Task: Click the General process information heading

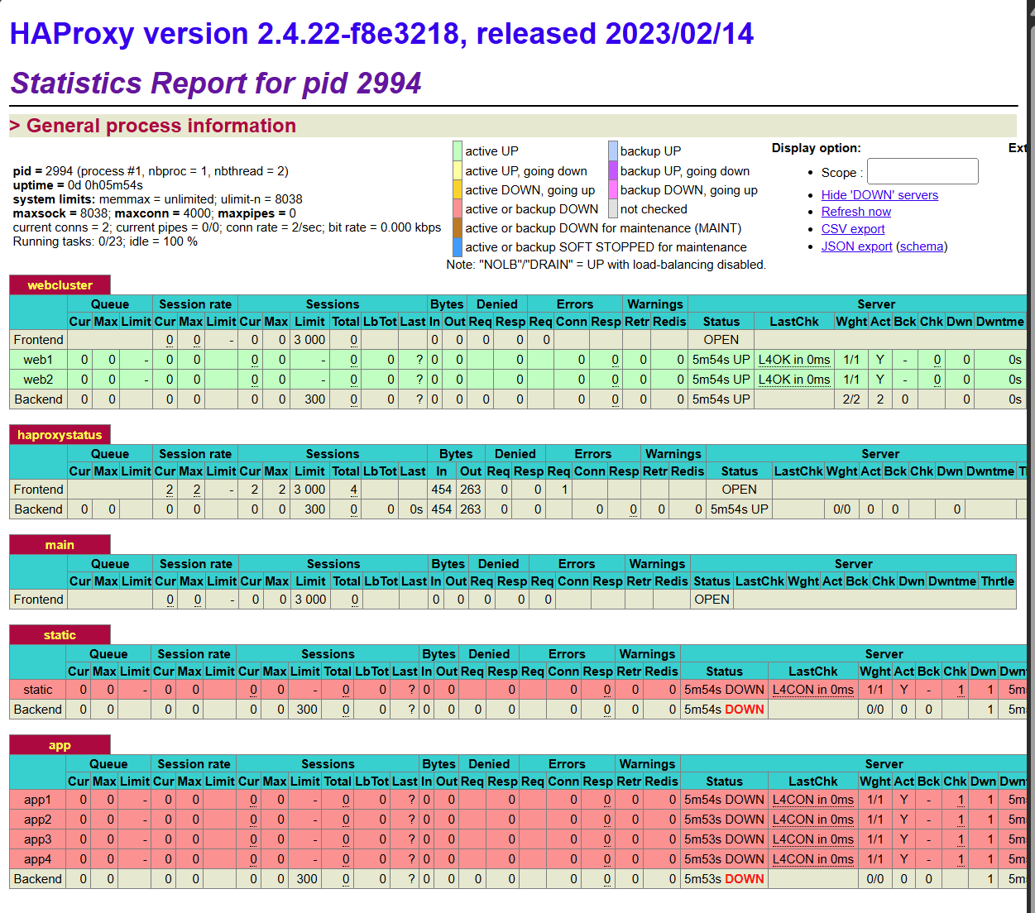Action: click(161, 126)
